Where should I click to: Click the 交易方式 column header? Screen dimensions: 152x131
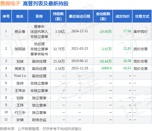point(142,16)
